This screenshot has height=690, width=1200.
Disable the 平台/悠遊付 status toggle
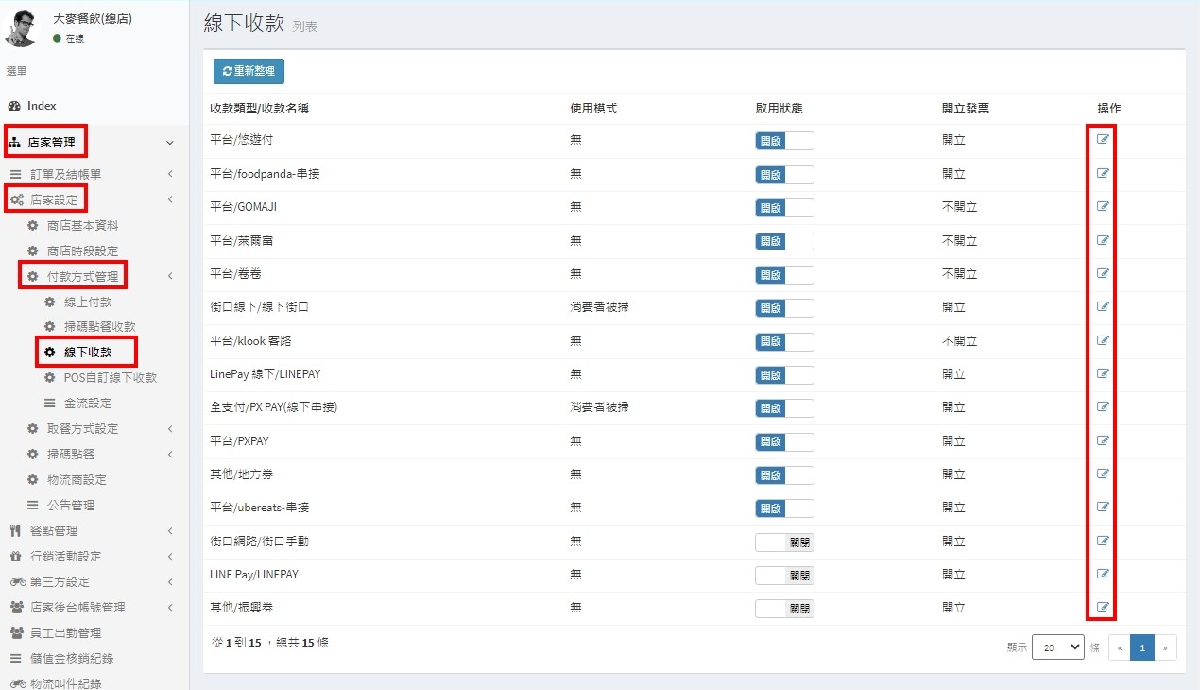[x=783, y=141]
